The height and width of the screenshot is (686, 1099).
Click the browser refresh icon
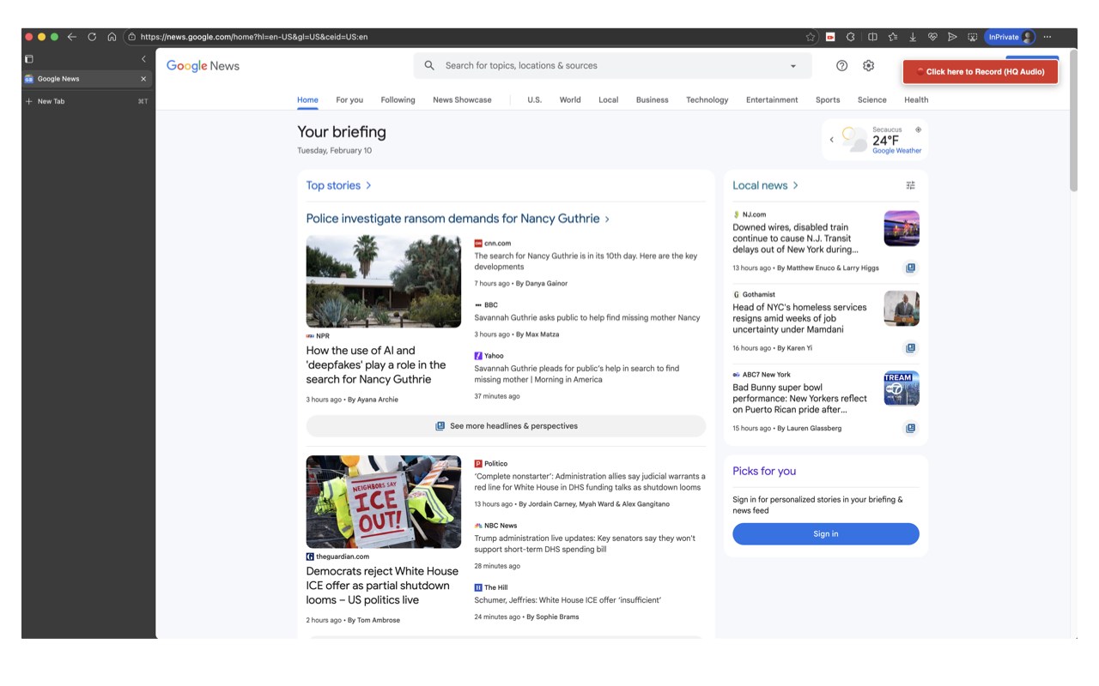click(x=92, y=37)
